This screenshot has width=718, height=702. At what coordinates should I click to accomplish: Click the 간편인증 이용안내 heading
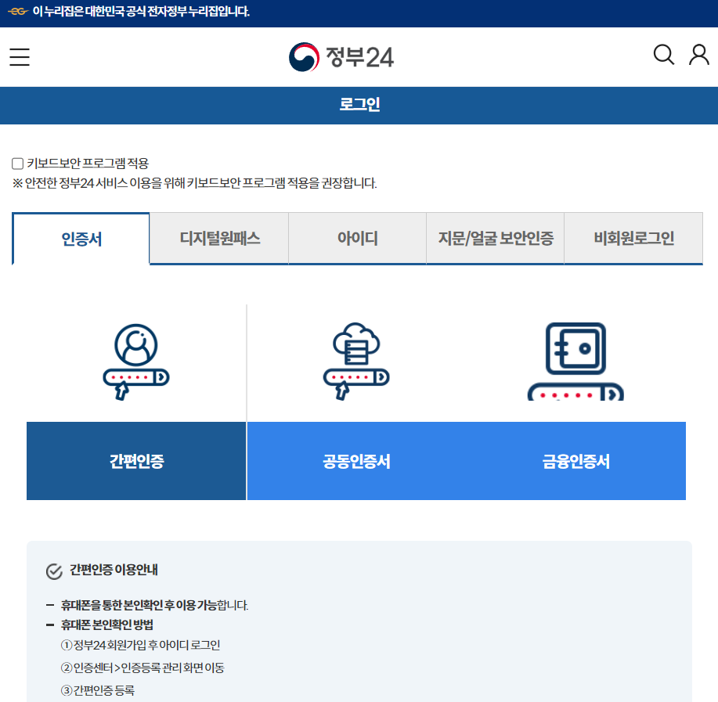click(114, 570)
